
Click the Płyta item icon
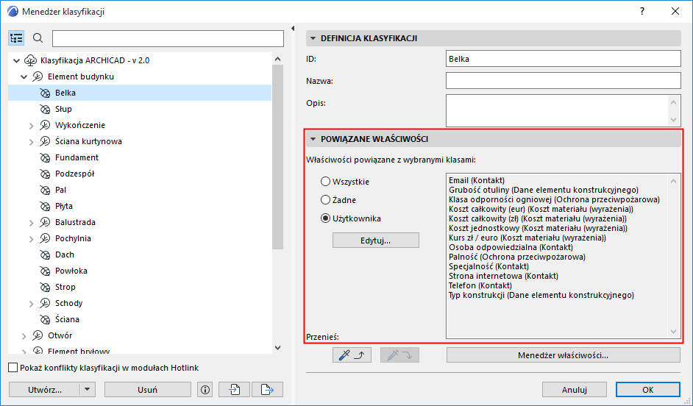45,207
